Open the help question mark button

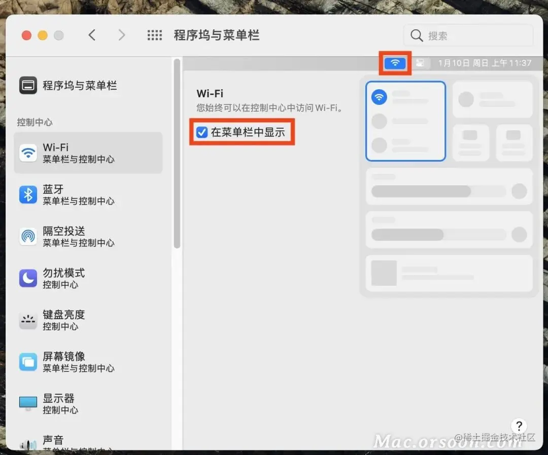click(519, 426)
